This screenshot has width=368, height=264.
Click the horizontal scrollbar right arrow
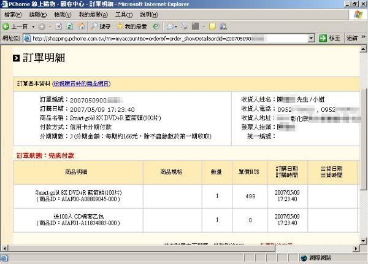[x=356, y=248]
